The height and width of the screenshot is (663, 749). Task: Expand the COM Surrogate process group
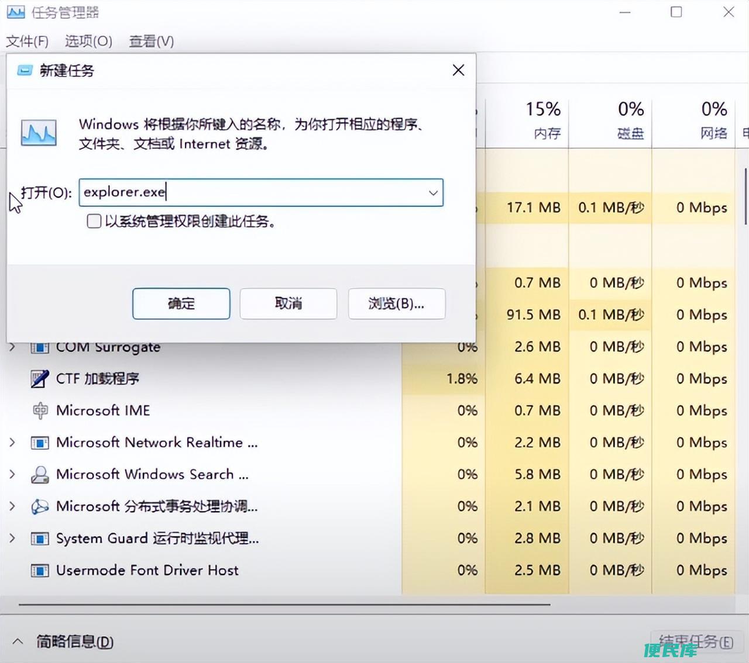pyautogui.click(x=12, y=347)
